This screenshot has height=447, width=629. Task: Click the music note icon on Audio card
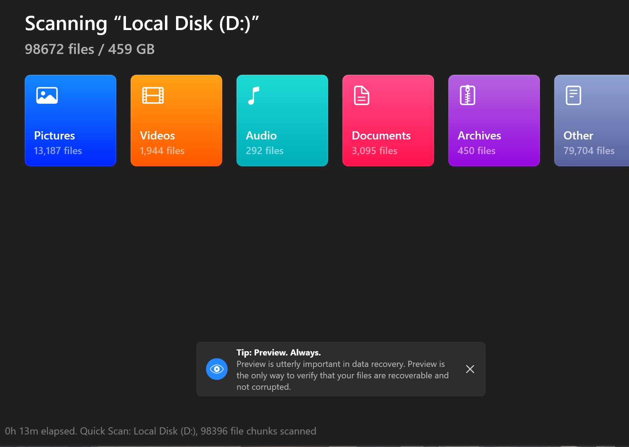pos(253,95)
